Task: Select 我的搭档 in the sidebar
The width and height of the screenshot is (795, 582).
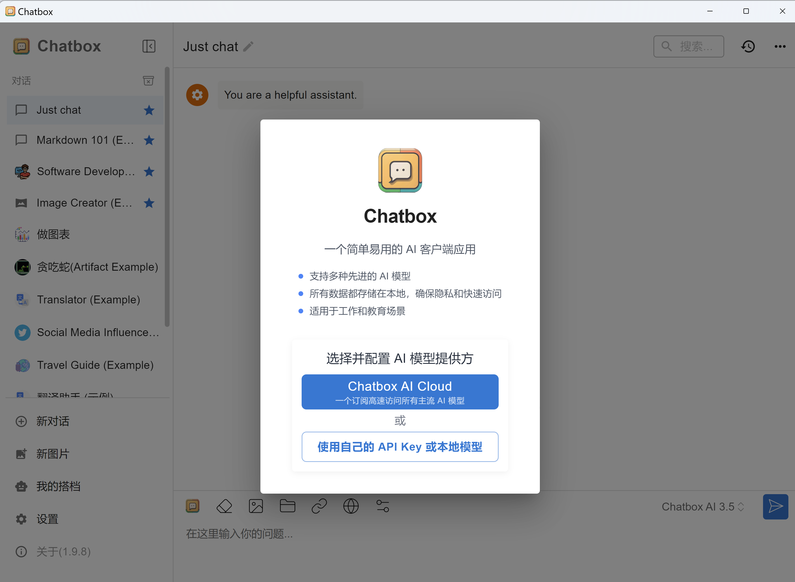Action: tap(58, 486)
